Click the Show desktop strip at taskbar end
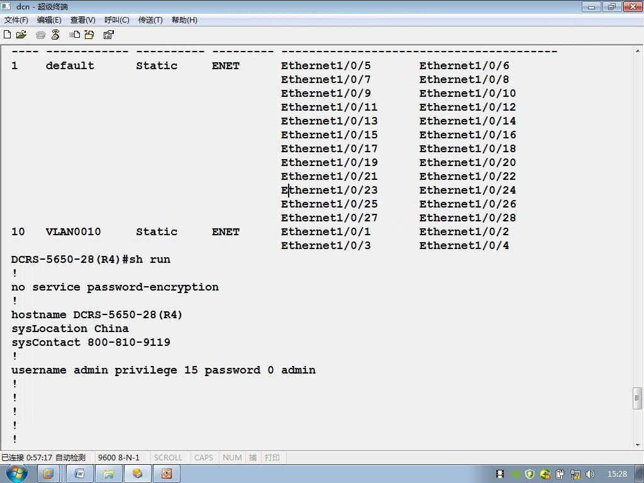This screenshot has width=644, height=483. pos(640,474)
